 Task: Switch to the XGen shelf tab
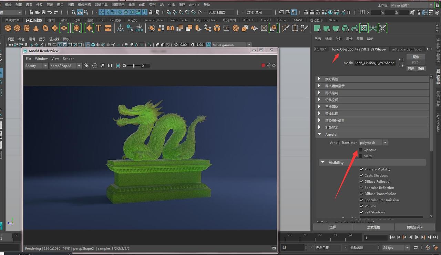333,20
